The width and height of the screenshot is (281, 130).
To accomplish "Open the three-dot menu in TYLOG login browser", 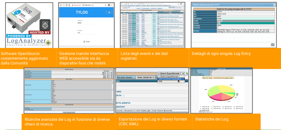I will point(112,5).
